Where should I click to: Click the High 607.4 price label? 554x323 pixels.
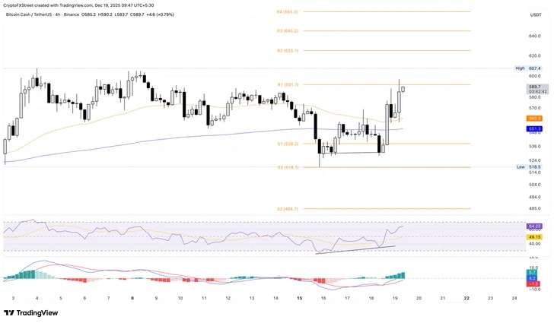point(528,68)
